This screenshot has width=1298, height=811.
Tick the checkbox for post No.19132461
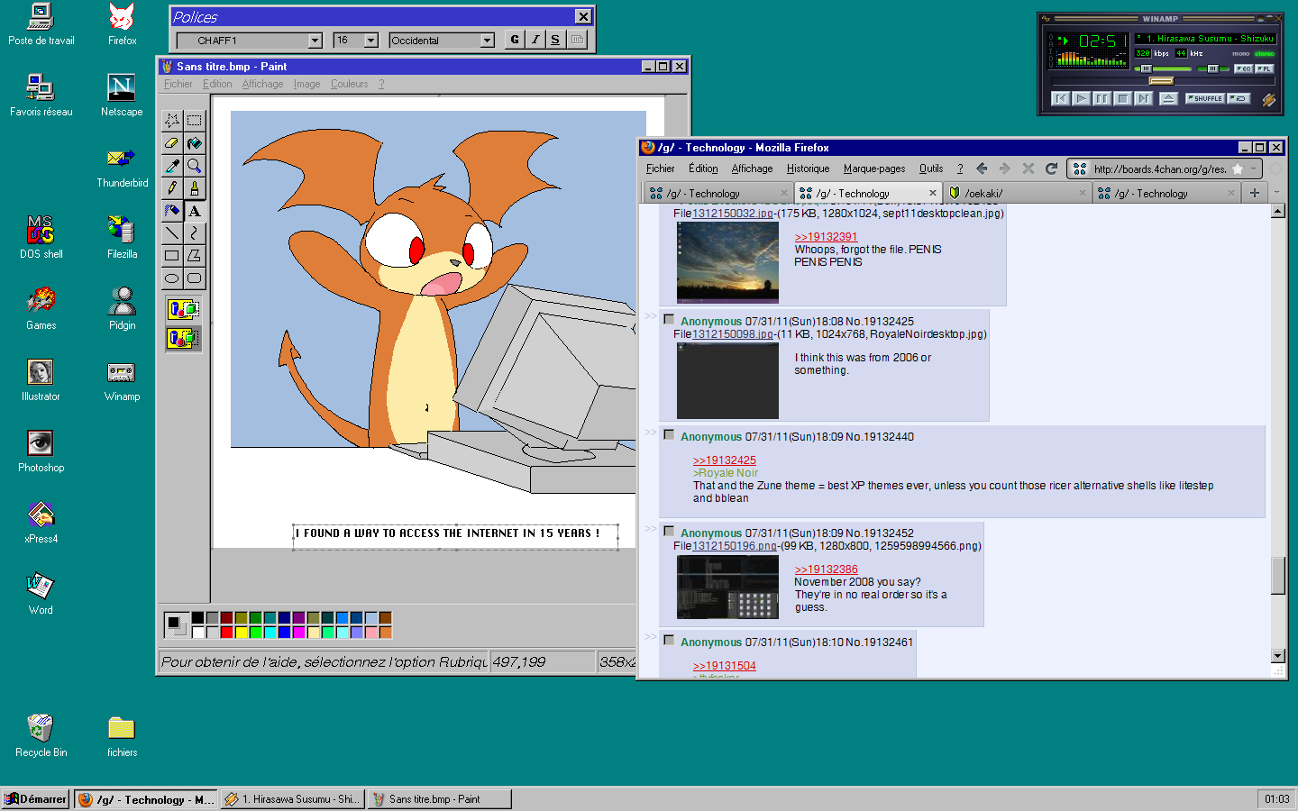tap(669, 640)
